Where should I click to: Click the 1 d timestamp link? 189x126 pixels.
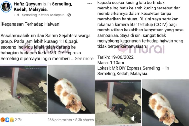[x=16, y=15]
